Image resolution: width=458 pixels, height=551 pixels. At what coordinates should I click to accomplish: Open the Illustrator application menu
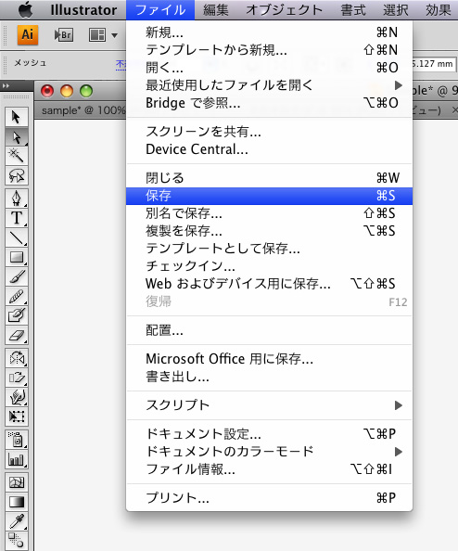[x=83, y=10]
